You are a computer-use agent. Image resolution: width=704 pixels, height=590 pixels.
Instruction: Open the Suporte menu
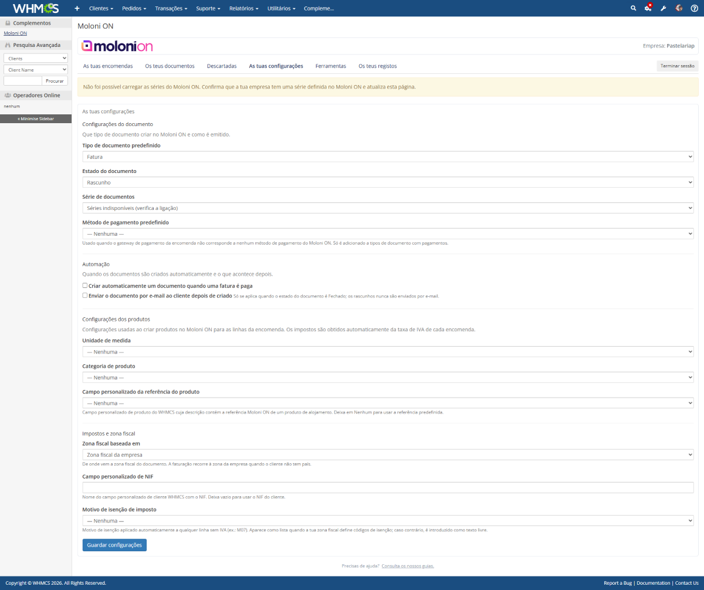208,8
